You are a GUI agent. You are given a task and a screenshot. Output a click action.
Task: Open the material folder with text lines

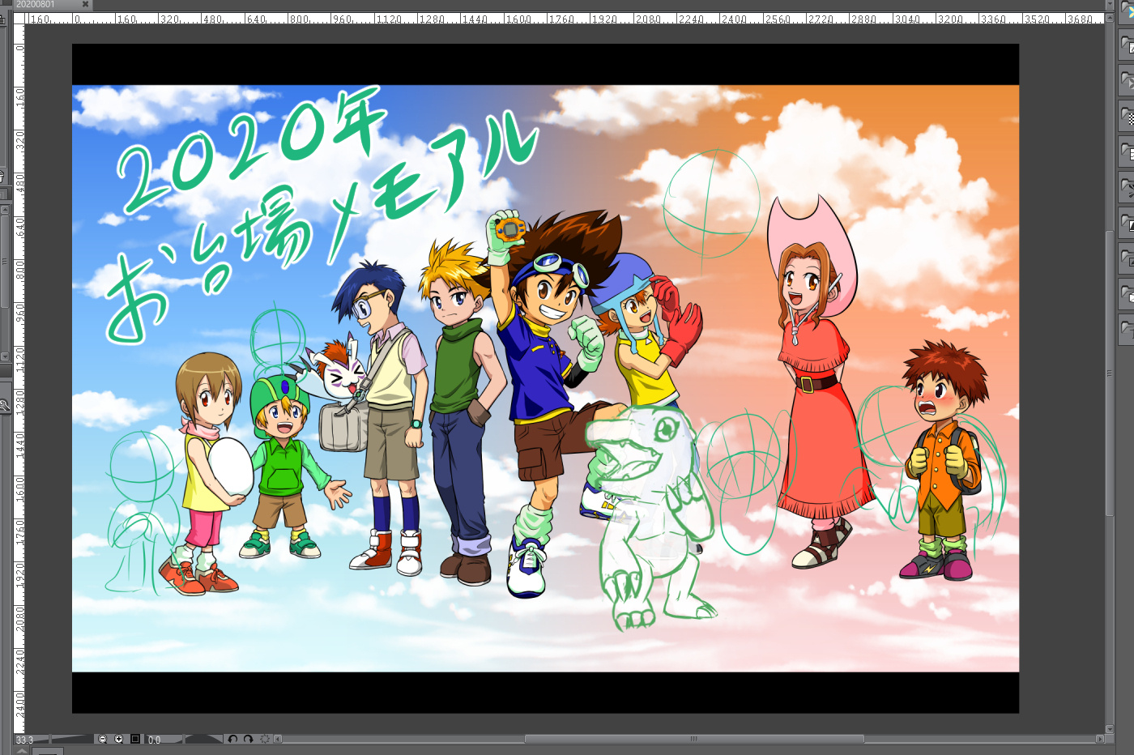click(1126, 152)
